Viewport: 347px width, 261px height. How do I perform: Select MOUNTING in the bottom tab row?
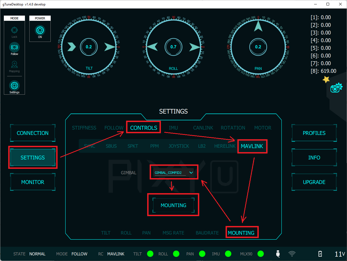[x=241, y=233]
